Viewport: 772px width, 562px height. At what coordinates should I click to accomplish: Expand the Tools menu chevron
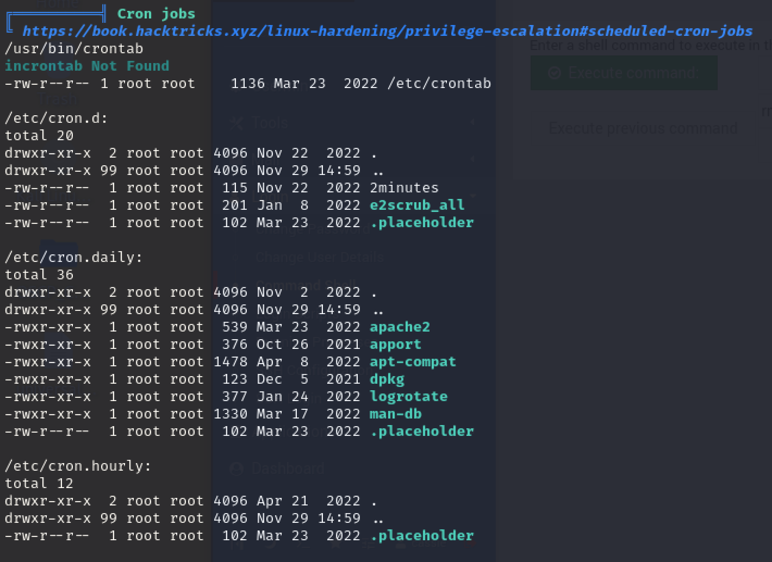pos(472,123)
